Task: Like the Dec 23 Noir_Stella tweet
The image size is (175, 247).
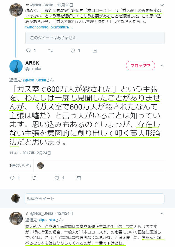Action: pyautogui.click(x=73, y=51)
